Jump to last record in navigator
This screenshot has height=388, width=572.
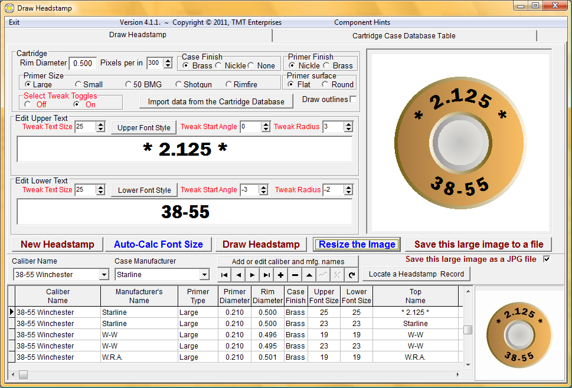pyautogui.click(x=267, y=275)
